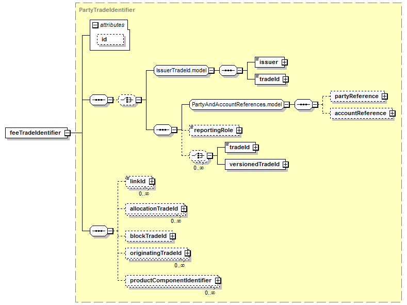Expand the partyReference element
The image size is (407, 305).
(x=385, y=97)
